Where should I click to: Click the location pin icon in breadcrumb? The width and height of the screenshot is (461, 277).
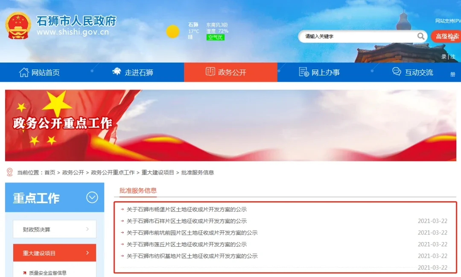10,172
